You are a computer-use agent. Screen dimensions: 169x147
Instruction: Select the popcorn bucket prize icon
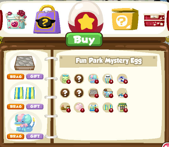click(x=108, y=79)
